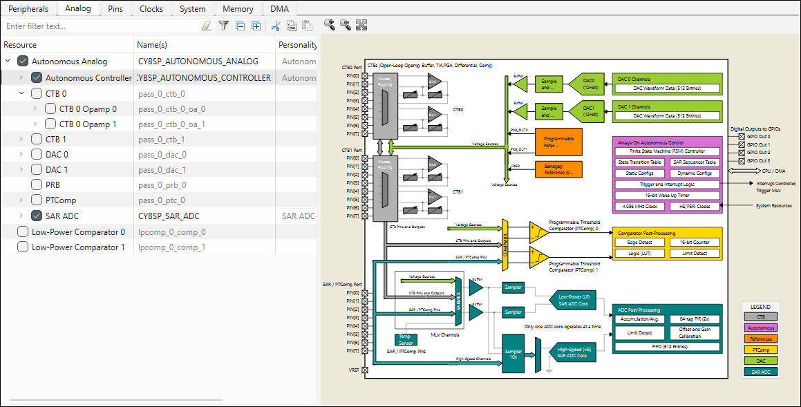801x407 pixels.
Task: Expand the PTComp tree node
Action: (21, 200)
